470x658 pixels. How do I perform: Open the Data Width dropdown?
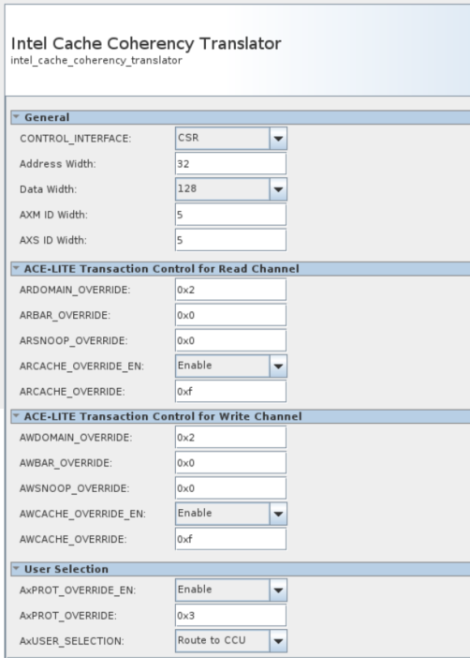(231, 188)
